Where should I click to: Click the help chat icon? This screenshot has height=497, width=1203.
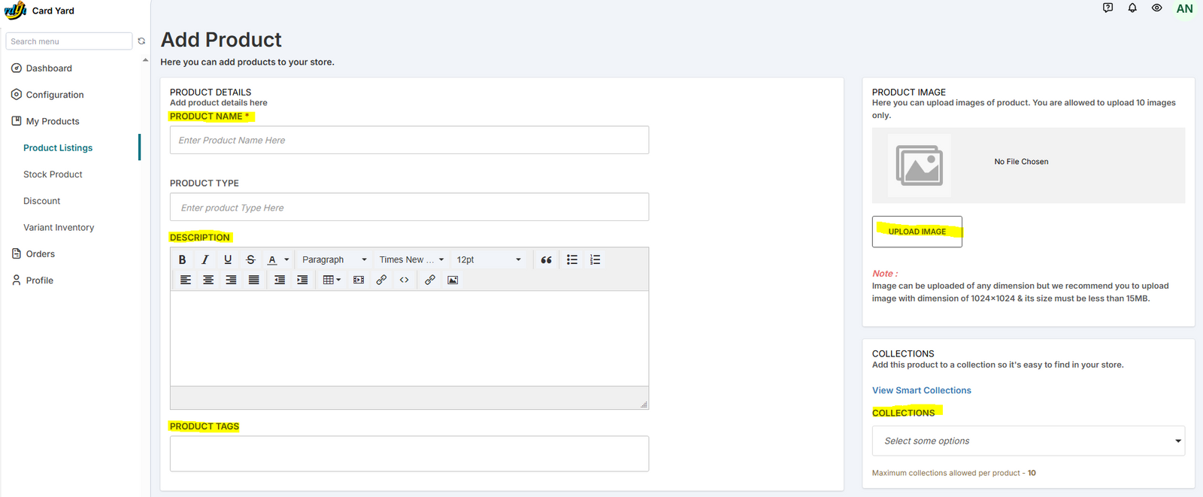1108,8
